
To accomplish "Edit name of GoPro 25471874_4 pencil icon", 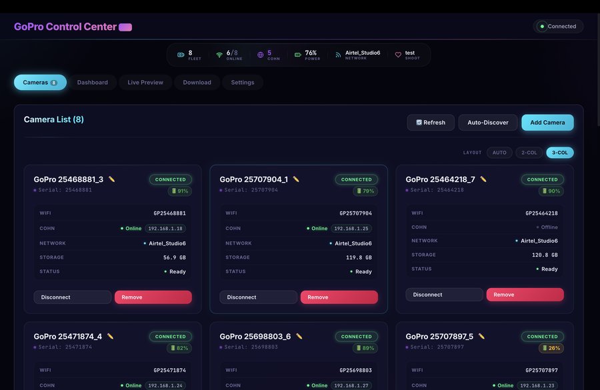I will point(111,337).
